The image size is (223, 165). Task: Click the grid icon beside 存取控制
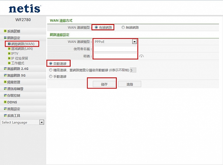click(x=5, y=95)
